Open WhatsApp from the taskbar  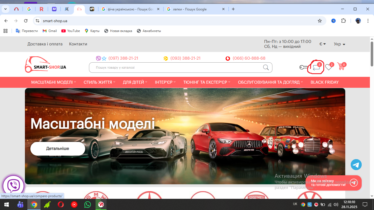click(87, 205)
